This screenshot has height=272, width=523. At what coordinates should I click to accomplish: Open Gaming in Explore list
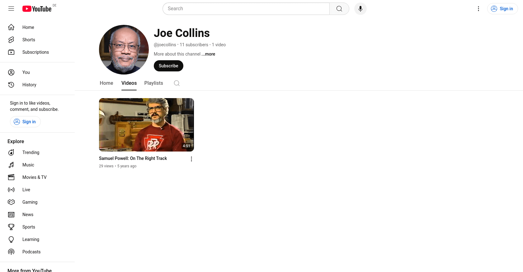coord(30,202)
